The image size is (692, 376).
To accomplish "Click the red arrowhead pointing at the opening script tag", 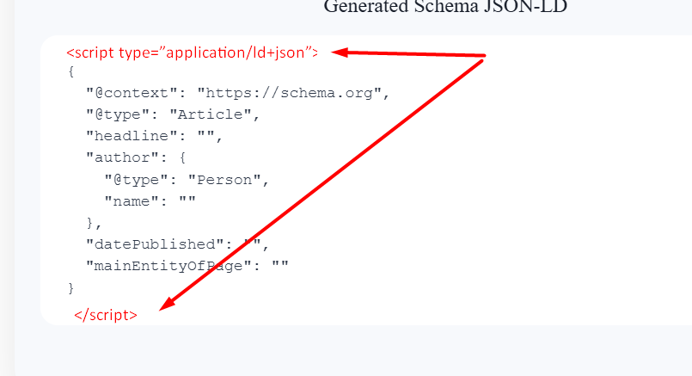I will [x=340, y=52].
